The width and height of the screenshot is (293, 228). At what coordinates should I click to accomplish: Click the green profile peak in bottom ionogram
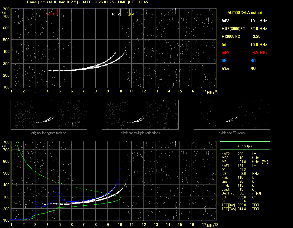pyautogui.click(x=120, y=198)
